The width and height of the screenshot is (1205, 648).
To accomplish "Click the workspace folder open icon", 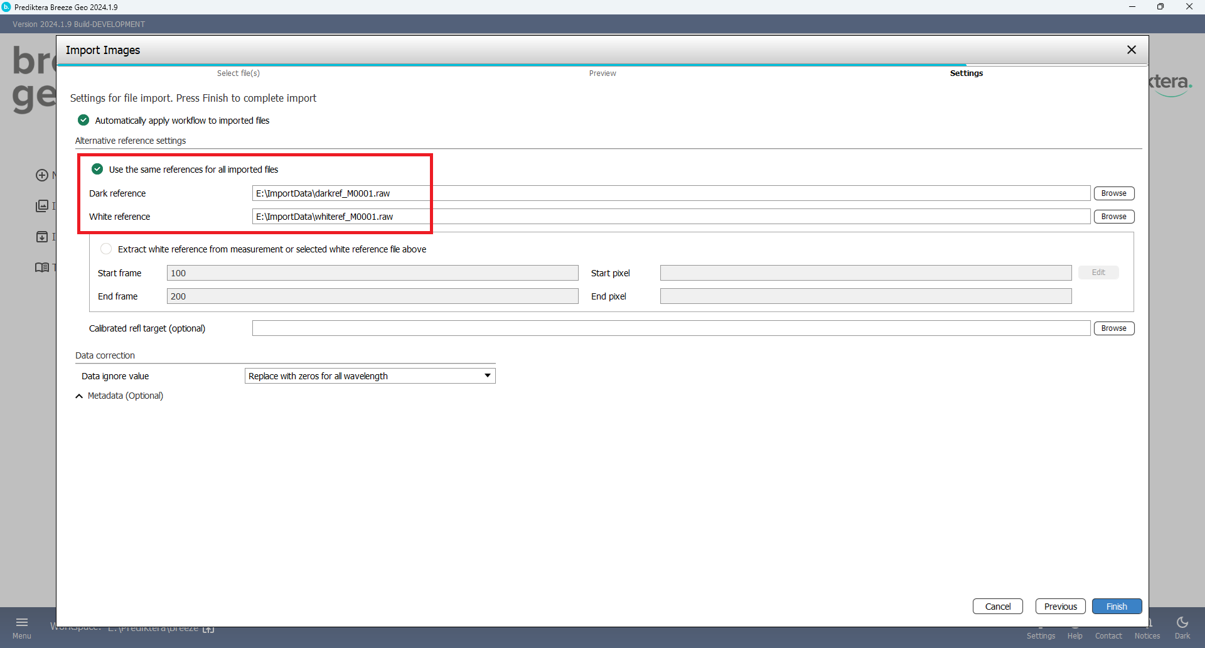I will [x=208, y=629].
